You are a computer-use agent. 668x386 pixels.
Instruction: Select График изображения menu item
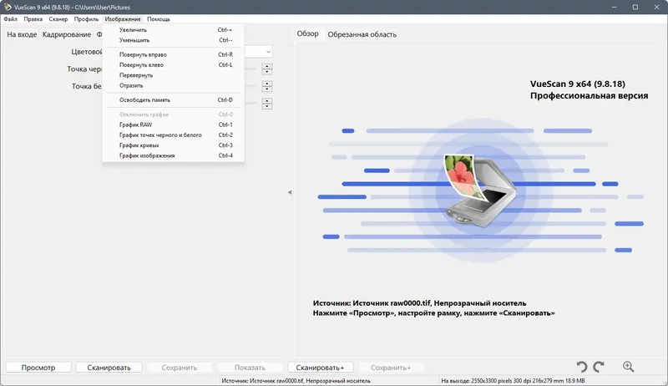(x=173, y=155)
